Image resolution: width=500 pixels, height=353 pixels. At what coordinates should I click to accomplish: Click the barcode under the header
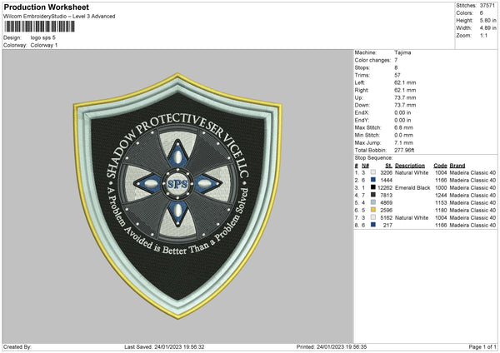click(x=39, y=26)
